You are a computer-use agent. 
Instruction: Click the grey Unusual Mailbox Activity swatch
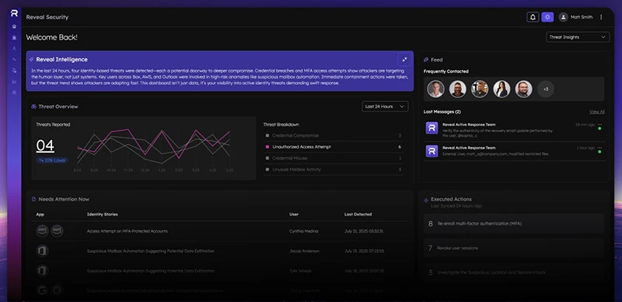267,170
